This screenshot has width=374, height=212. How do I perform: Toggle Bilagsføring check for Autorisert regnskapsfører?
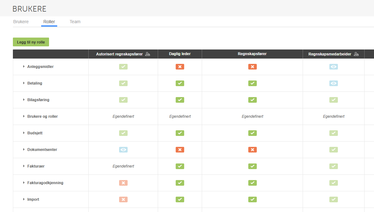coord(123,100)
